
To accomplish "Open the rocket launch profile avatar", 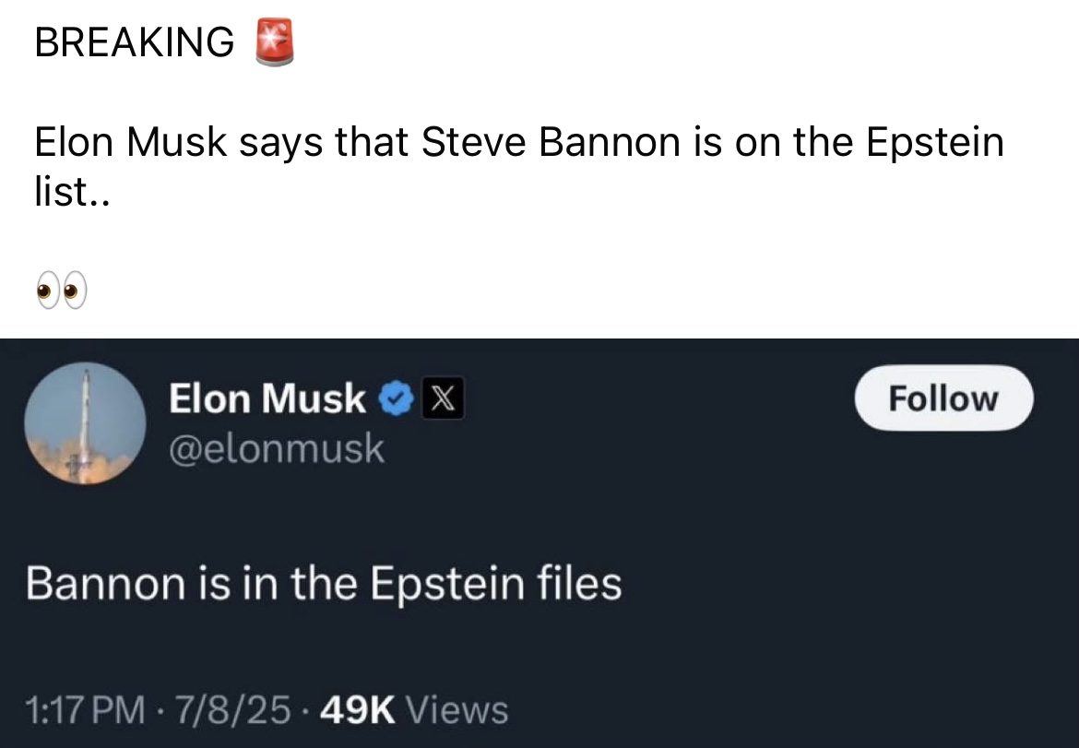I will pos(86,423).
